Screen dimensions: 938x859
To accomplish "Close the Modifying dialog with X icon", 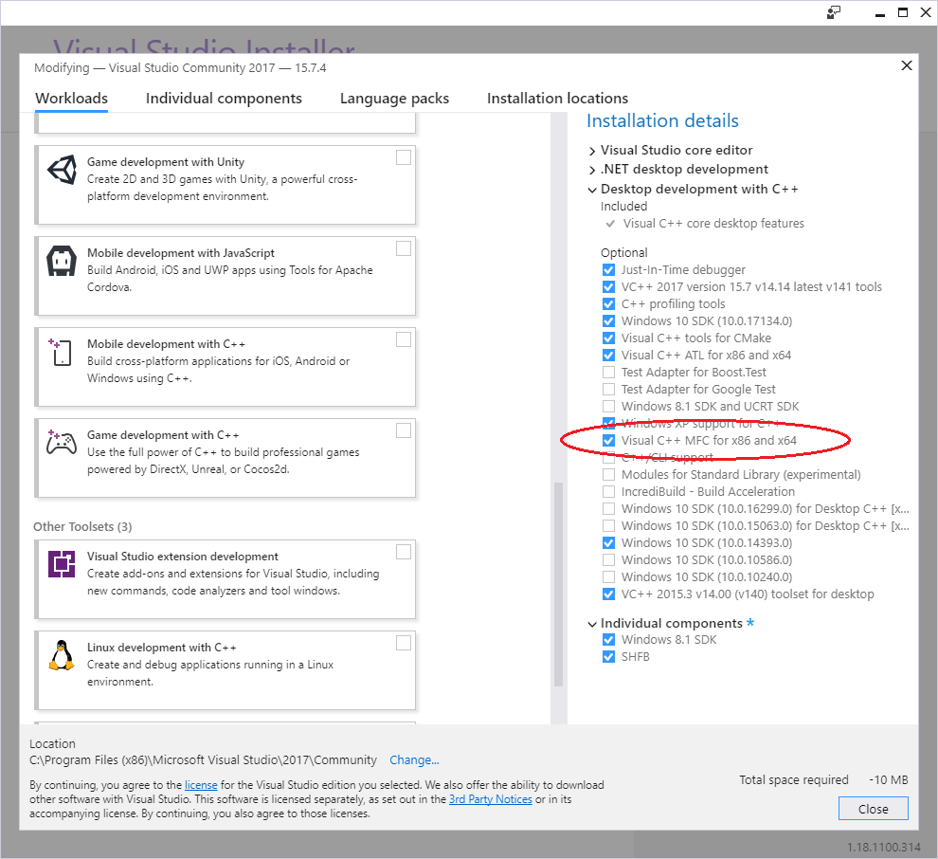I will [907, 65].
